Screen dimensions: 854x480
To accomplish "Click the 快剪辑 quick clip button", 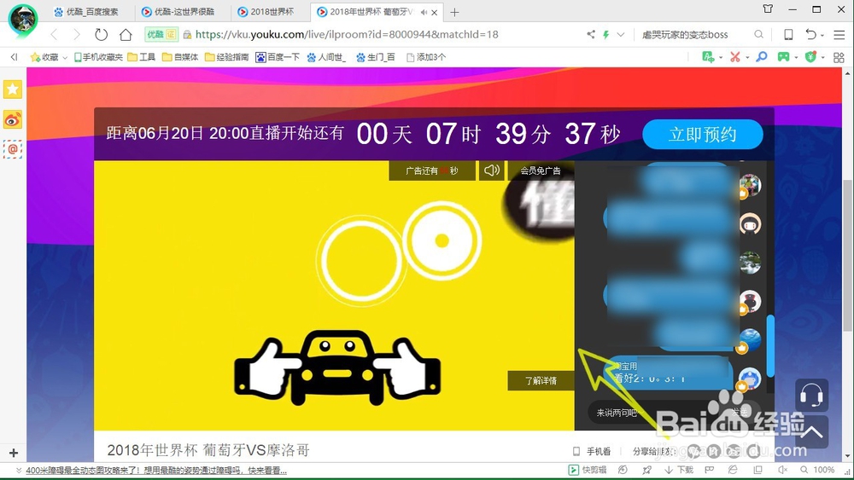I will click(588, 470).
